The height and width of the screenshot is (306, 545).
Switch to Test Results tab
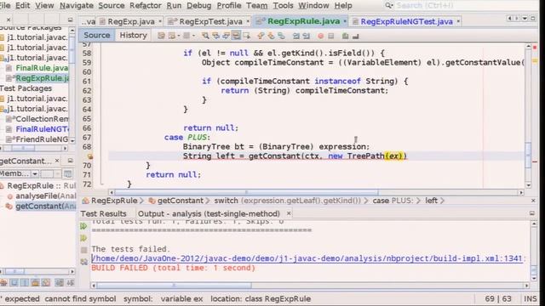tap(103, 213)
